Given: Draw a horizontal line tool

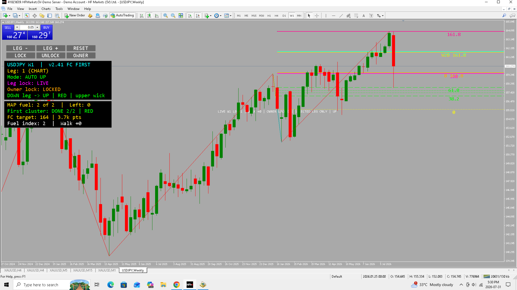Looking at the screenshot, I should [334, 16].
